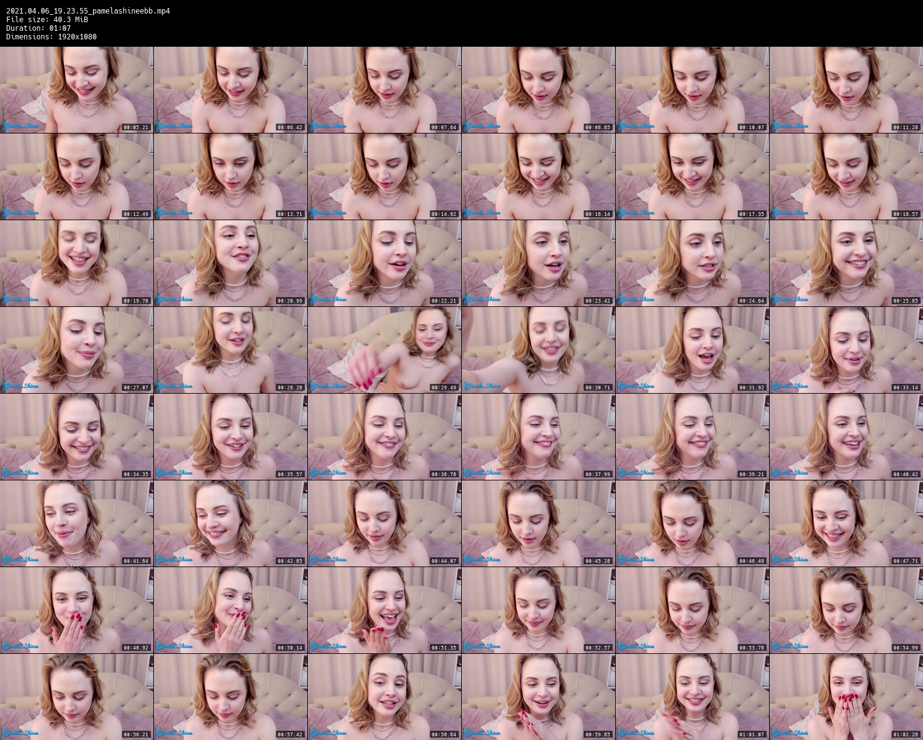Open the frame at 00:18.57
The image size is (923, 740).
click(x=846, y=177)
